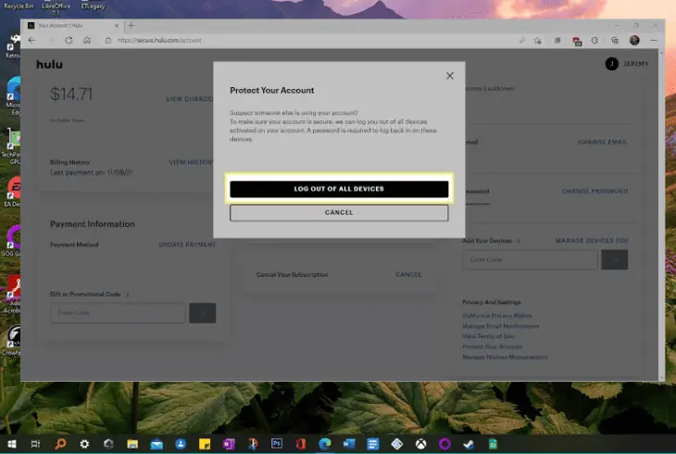Close the Your Account Hulu tab
676x454 pixels.
pyautogui.click(x=117, y=26)
